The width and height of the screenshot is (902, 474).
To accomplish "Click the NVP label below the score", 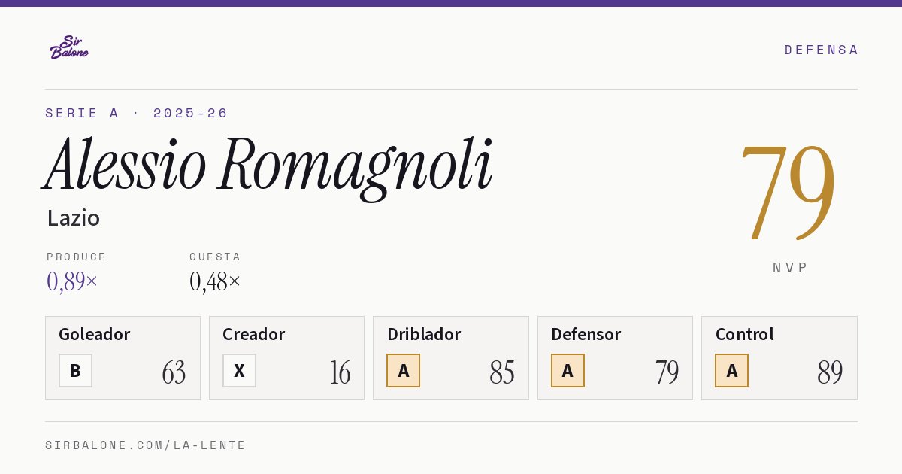I will click(x=790, y=267).
